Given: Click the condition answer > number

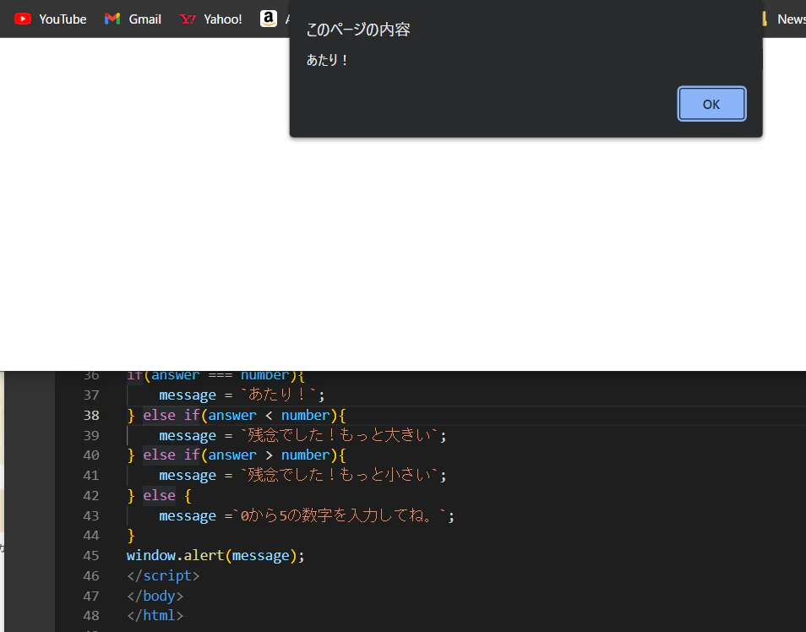Looking at the screenshot, I should point(269,455).
